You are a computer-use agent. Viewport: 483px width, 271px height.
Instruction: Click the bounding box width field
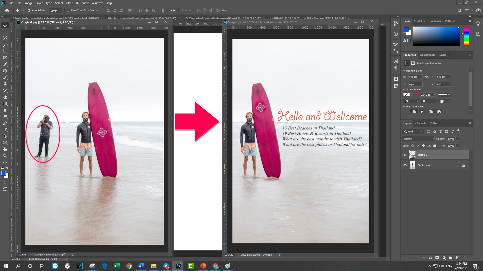[415, 77]
